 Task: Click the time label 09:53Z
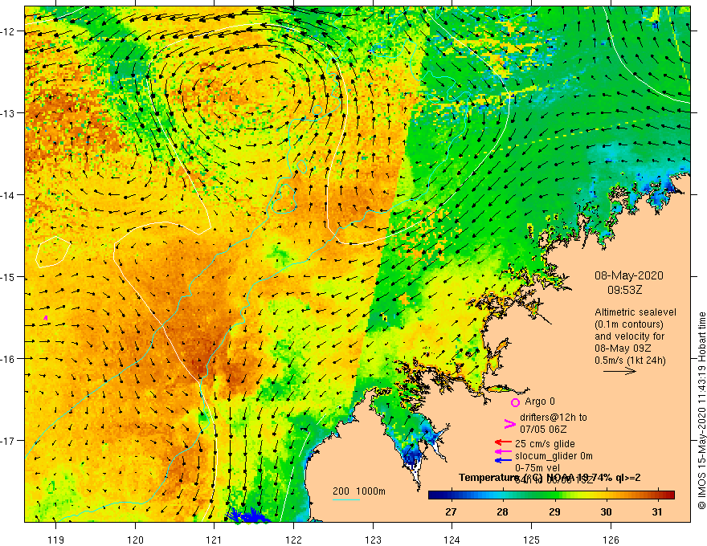[624, 290]
